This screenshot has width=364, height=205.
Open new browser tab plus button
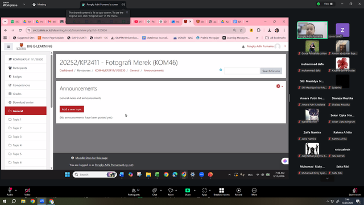click(x=247, y=22)
